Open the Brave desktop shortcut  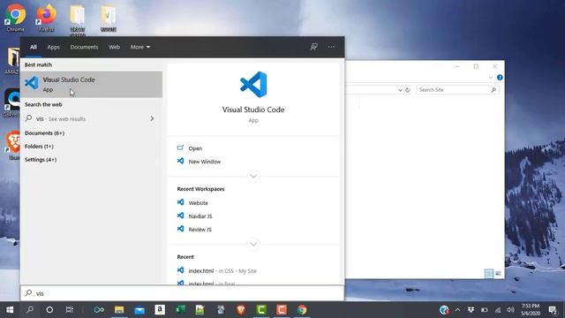(14, 145)
